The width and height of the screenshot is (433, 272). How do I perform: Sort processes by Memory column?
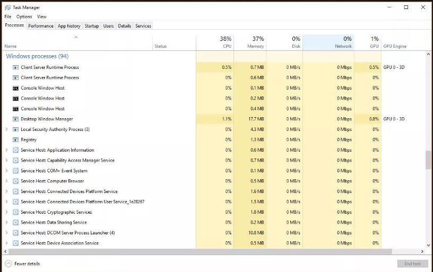[250, 43]
